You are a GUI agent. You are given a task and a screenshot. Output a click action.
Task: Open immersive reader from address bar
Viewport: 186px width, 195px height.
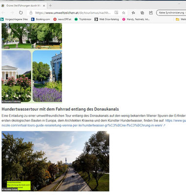coord(116,13)
